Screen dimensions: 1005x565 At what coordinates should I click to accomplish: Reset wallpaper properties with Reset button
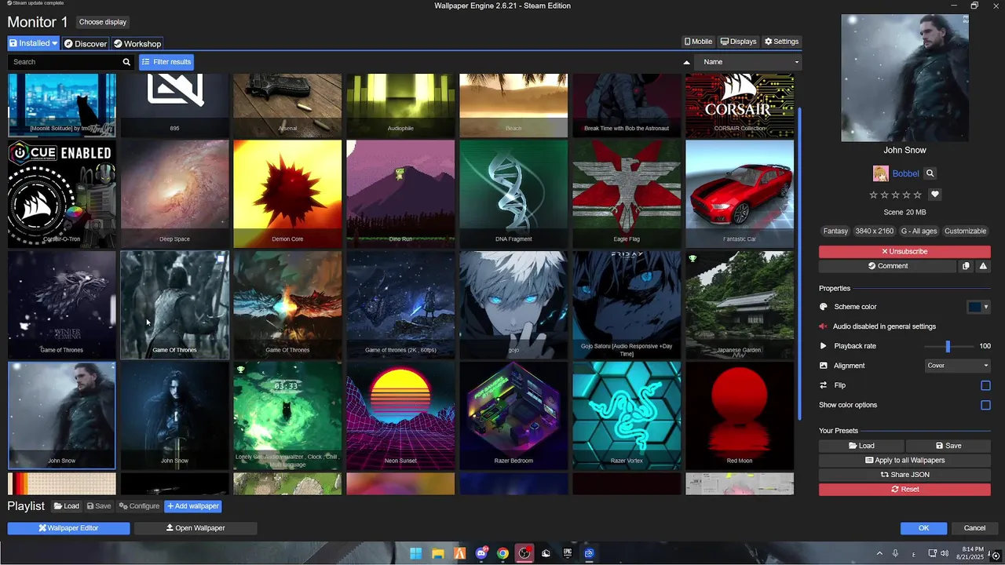click(904, 489)
